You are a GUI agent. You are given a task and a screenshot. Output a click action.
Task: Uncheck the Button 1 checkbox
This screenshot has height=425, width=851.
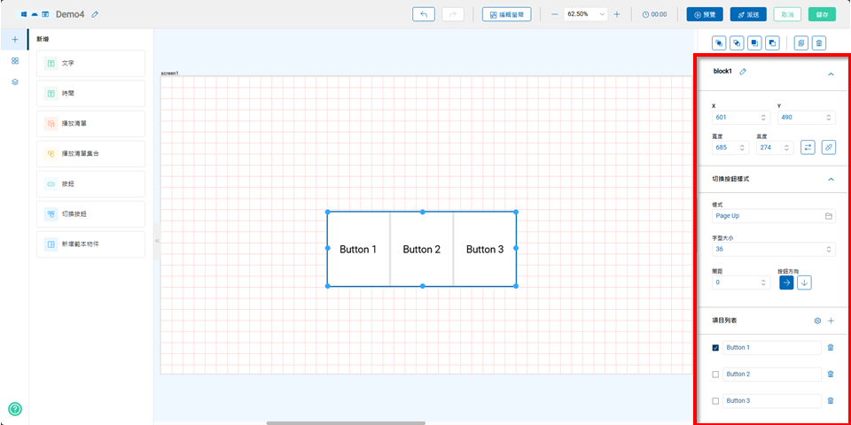(715, 348)
